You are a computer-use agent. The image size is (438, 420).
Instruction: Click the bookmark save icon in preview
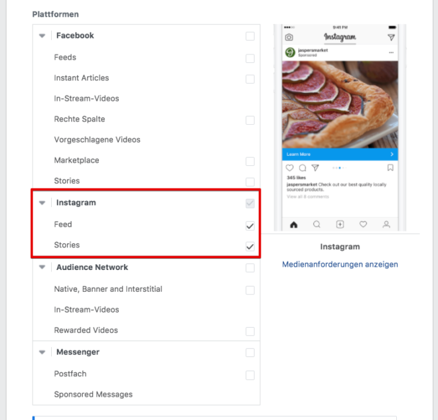(390, 168)
